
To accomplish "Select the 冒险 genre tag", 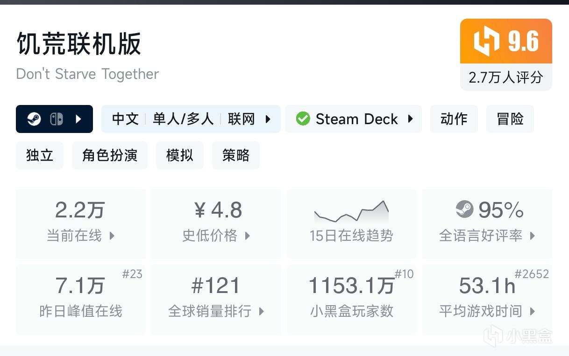I will [510, 119].
